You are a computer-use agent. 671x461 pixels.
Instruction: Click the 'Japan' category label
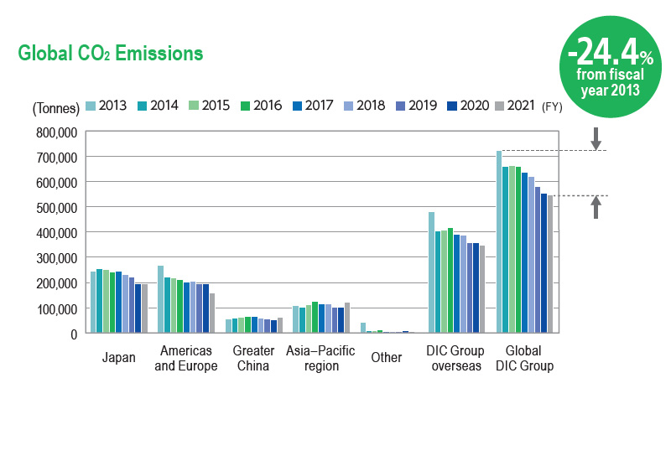(118, 358)
